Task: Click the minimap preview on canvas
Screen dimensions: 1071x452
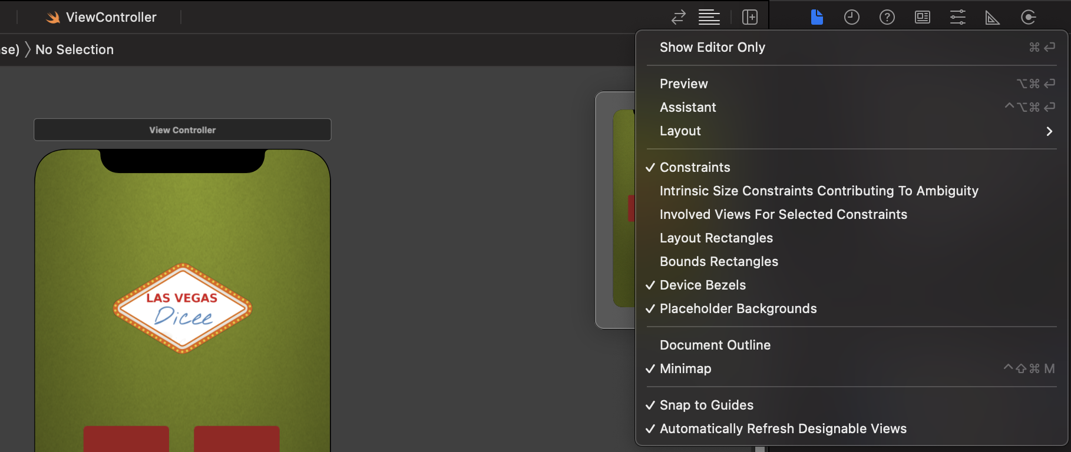Action: (x=616, y=210)
